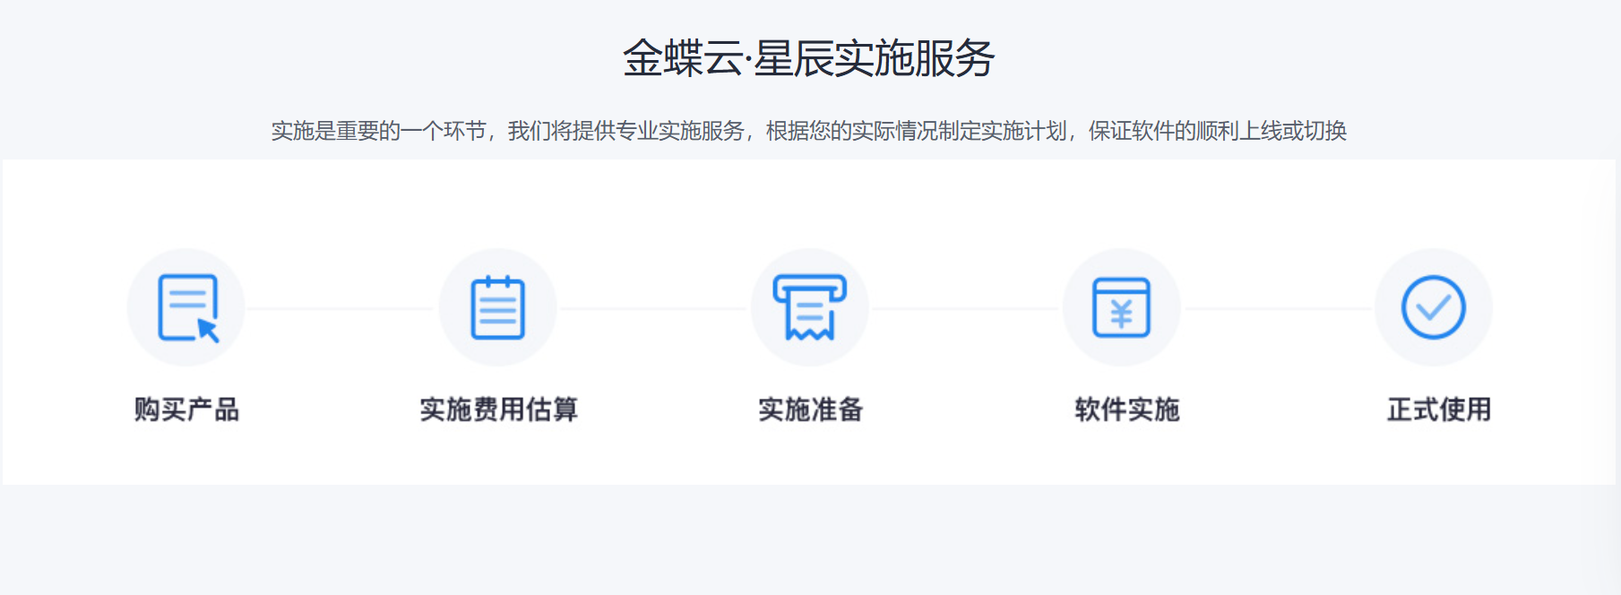
Task: Select the 实施费用估算 text label
Action: pos(498,410)
